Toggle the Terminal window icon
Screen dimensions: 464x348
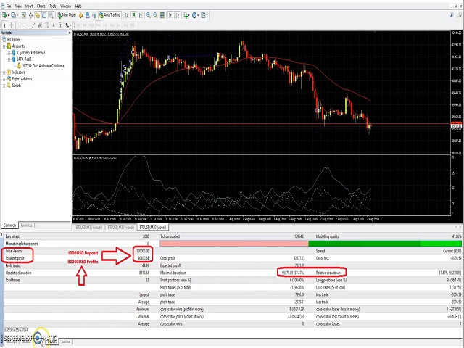tap(44, 15)
